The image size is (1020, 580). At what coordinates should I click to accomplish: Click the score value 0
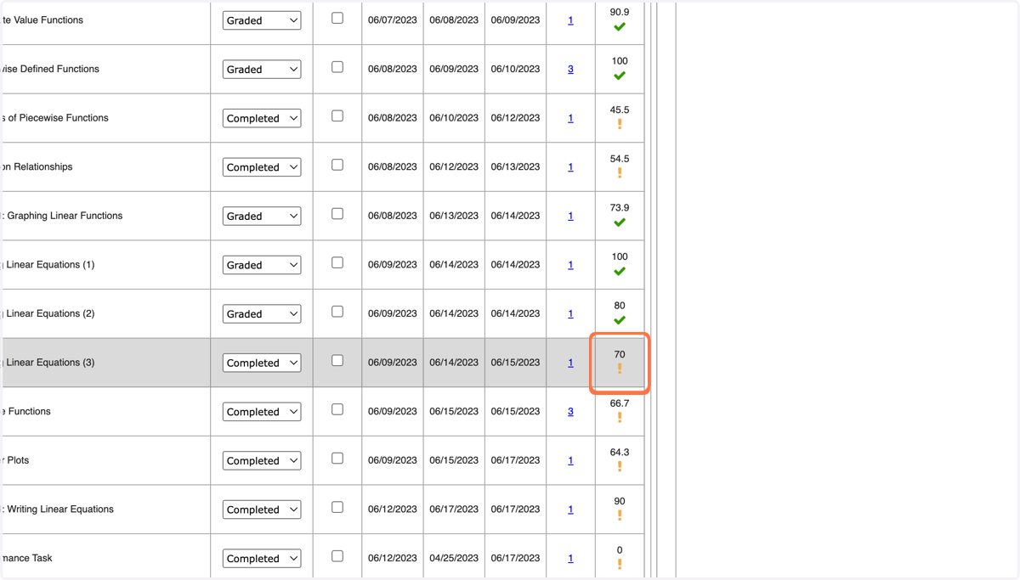tap(620, 550)
